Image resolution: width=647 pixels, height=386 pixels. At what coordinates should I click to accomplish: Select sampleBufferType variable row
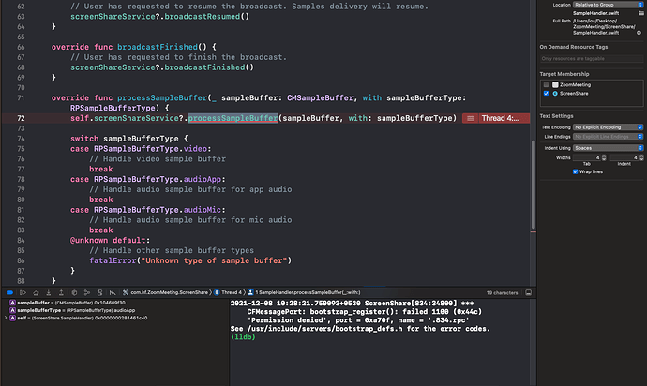(x=72, y=310)
